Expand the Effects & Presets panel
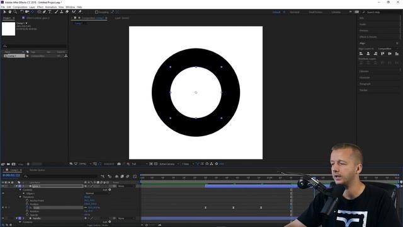The image size is (403, 227). (x=368, y=37)
